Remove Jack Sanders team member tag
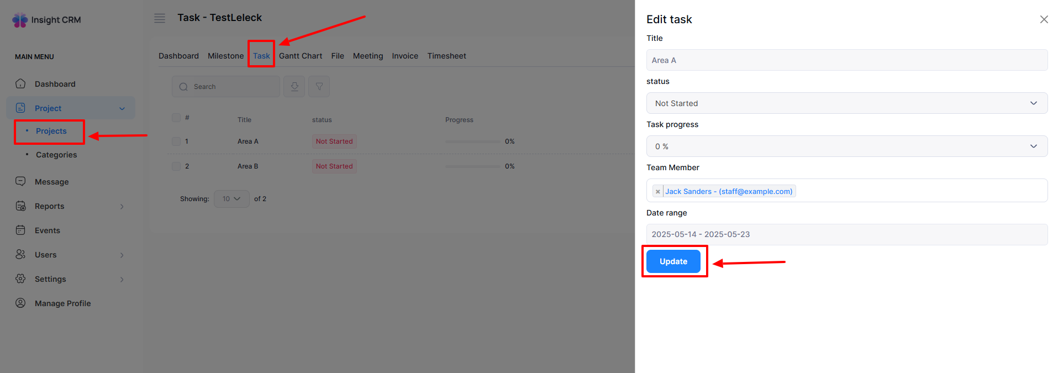The width and height of the screenshot is (1058, 373). click(657, 192)
